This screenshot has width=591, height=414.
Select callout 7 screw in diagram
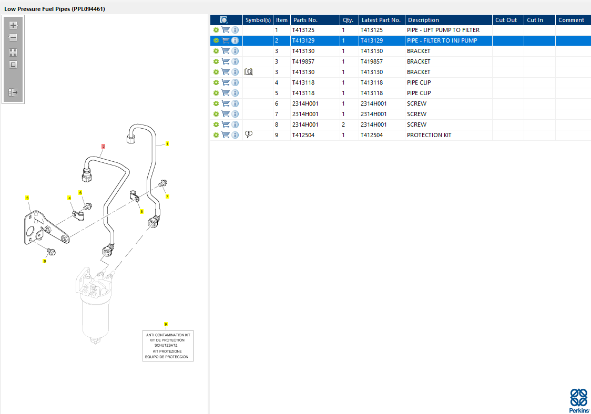(167, 196)
